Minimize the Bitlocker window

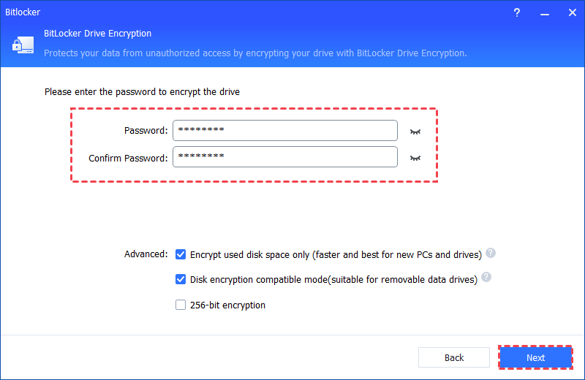point(543,13)
